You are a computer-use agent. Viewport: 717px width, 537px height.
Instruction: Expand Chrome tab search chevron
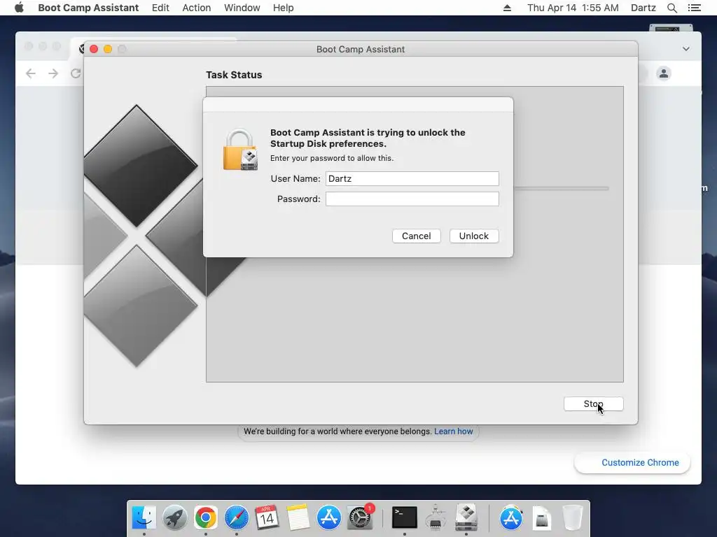click(x=686, y=49)
